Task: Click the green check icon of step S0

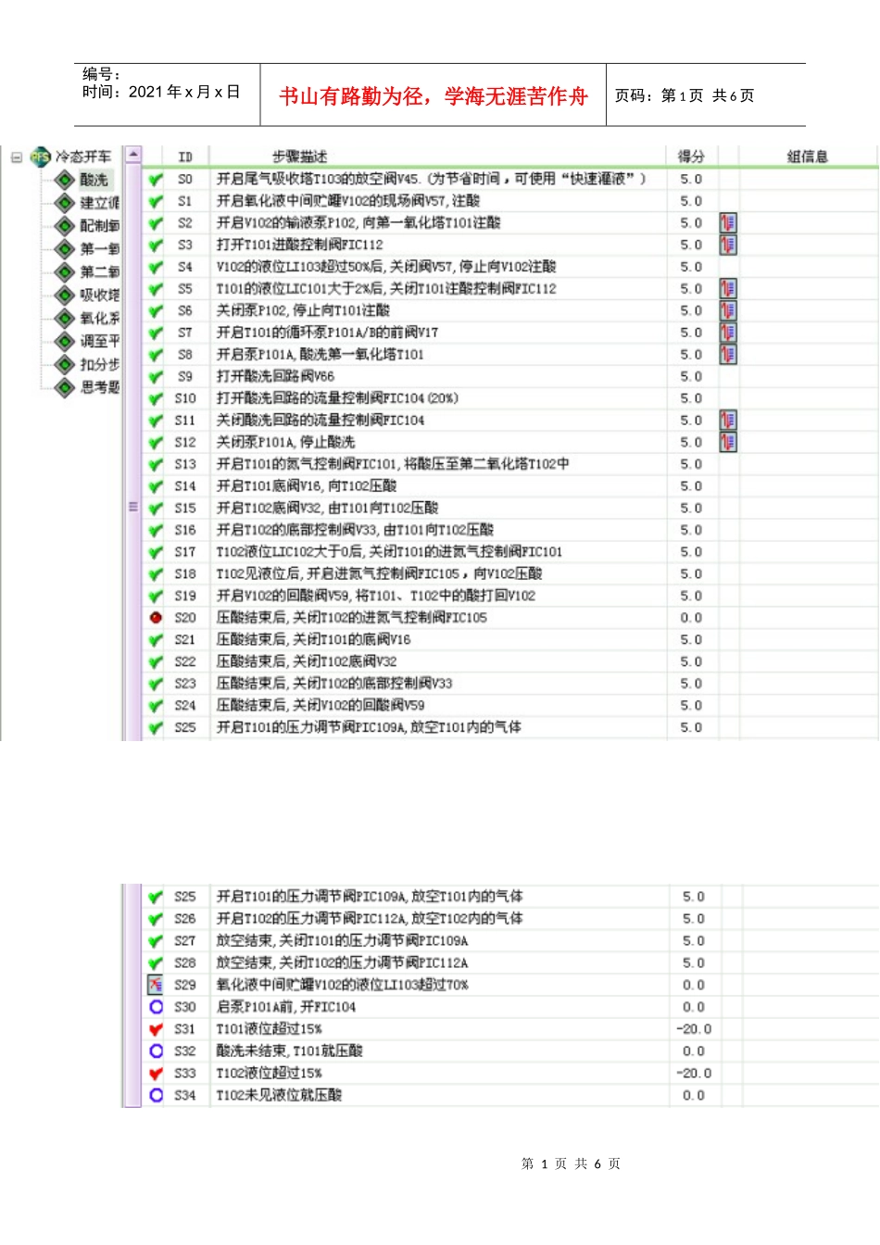Action: click(156, 180)
